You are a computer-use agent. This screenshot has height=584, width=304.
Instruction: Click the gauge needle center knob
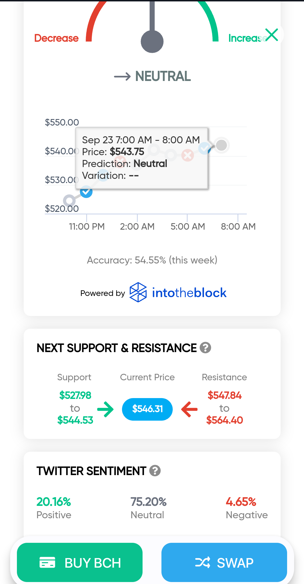pyautogui.click(x=152, y=41)
